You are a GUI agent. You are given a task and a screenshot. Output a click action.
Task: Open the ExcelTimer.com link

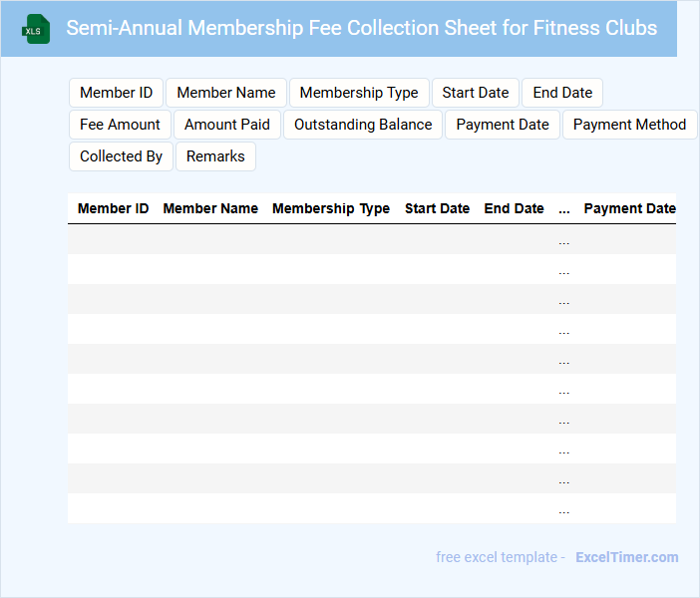[x=626, y=557]
